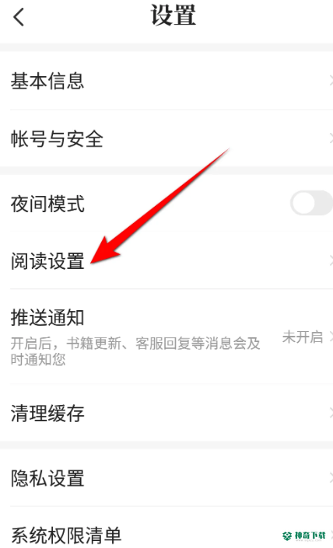Open 推送通知 settings
Screen dimensions: 333x548
pyautogui.click(x=166, y=337)
